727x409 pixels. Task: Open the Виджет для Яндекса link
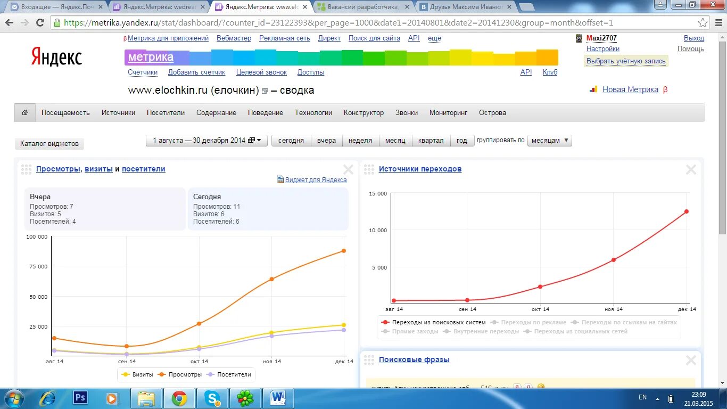coord(316,180)
